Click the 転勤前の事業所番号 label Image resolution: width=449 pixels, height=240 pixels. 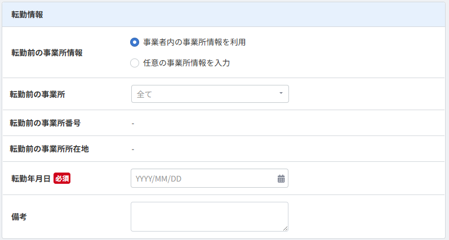coord(42,123)
